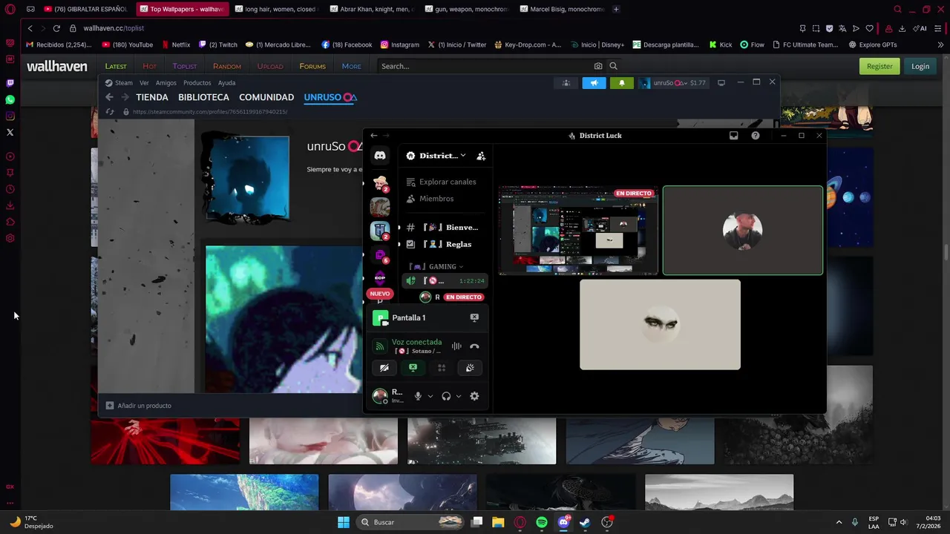
Task: Open the Steam Ver menu
Action: pyautogui.click(x=144, y=83)
